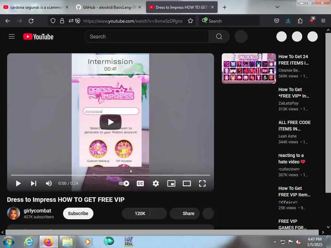This screenshot has width=331, height=248.
Task: Skip to the next video
Action: pos(34,183)
